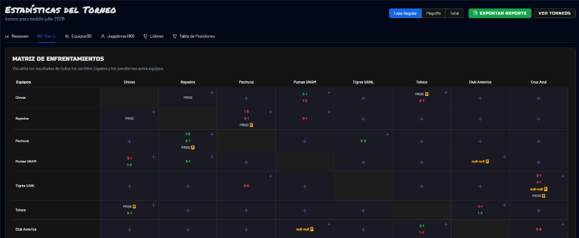This screenshot has height=238, width=579.
Task: Click PROG in Rayados row, Chivas column
Action: pos(129,118)
